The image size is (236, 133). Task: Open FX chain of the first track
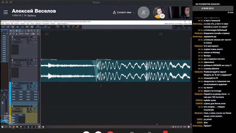34,40
